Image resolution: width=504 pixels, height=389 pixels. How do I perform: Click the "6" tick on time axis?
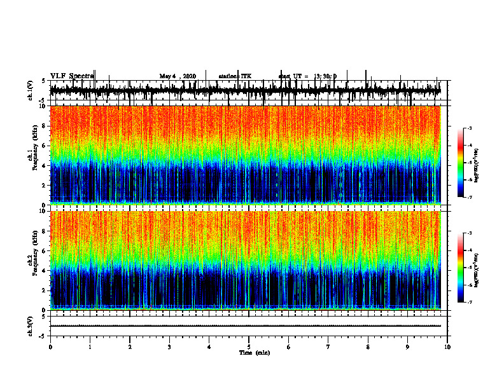click(x=289, y=347)
